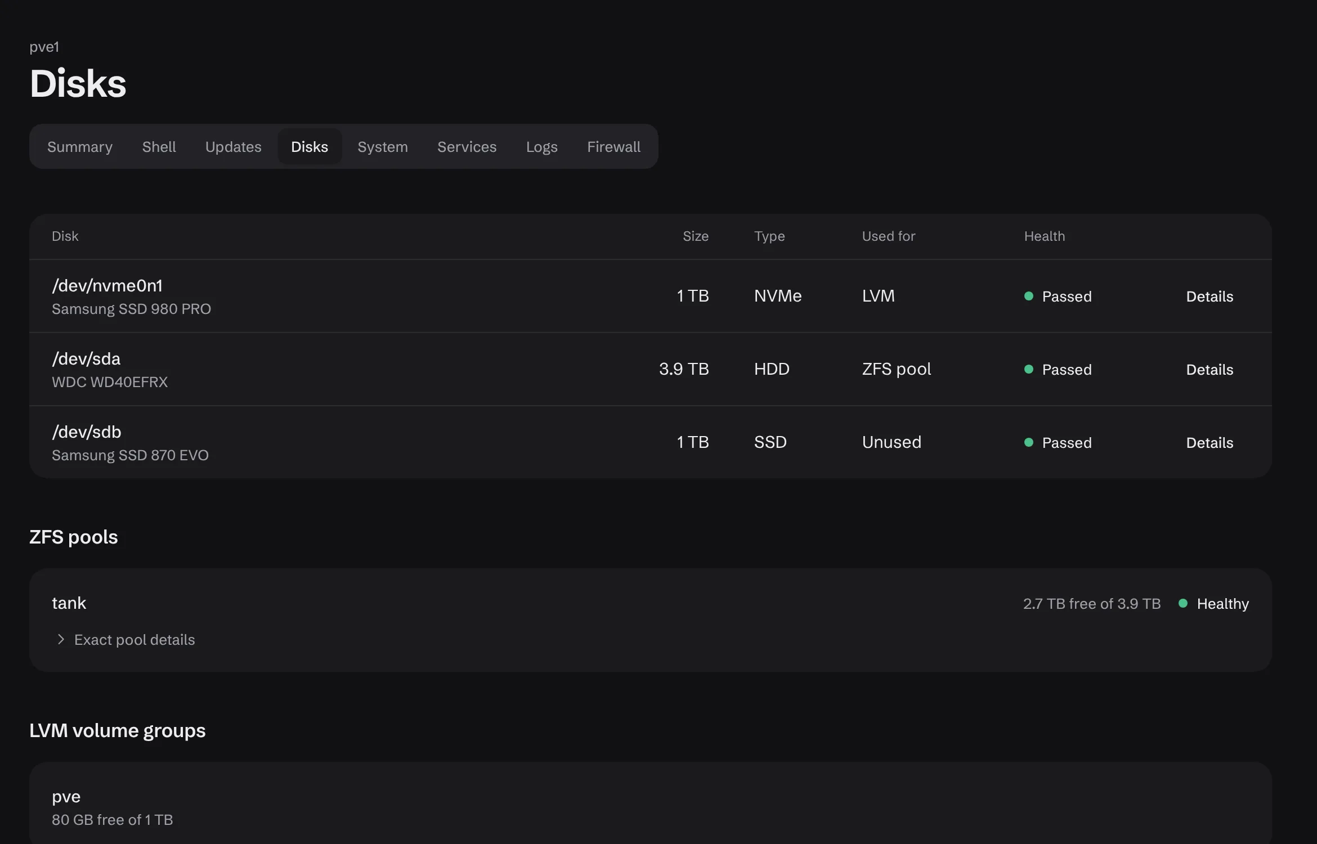Click Passed status for /dev/sda
The height and width of the screenshot is (844, 1317).
(x=1058, y=370)
